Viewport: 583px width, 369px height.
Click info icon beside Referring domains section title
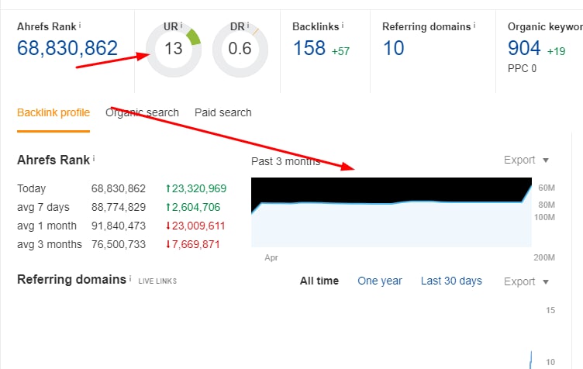pos(130,278)
